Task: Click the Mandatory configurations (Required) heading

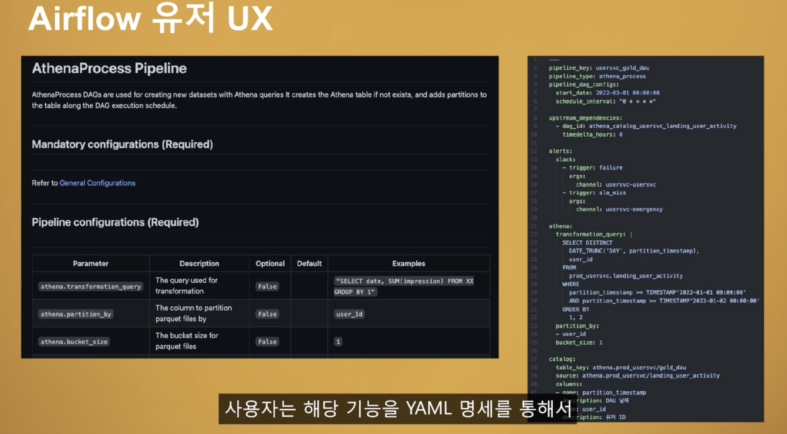Action: tap(122, 144)
